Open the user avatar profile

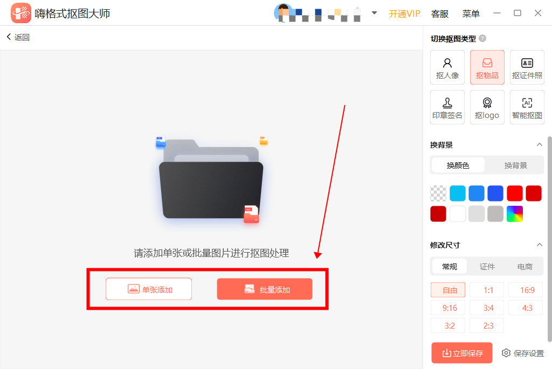click(x=284, y=13)
